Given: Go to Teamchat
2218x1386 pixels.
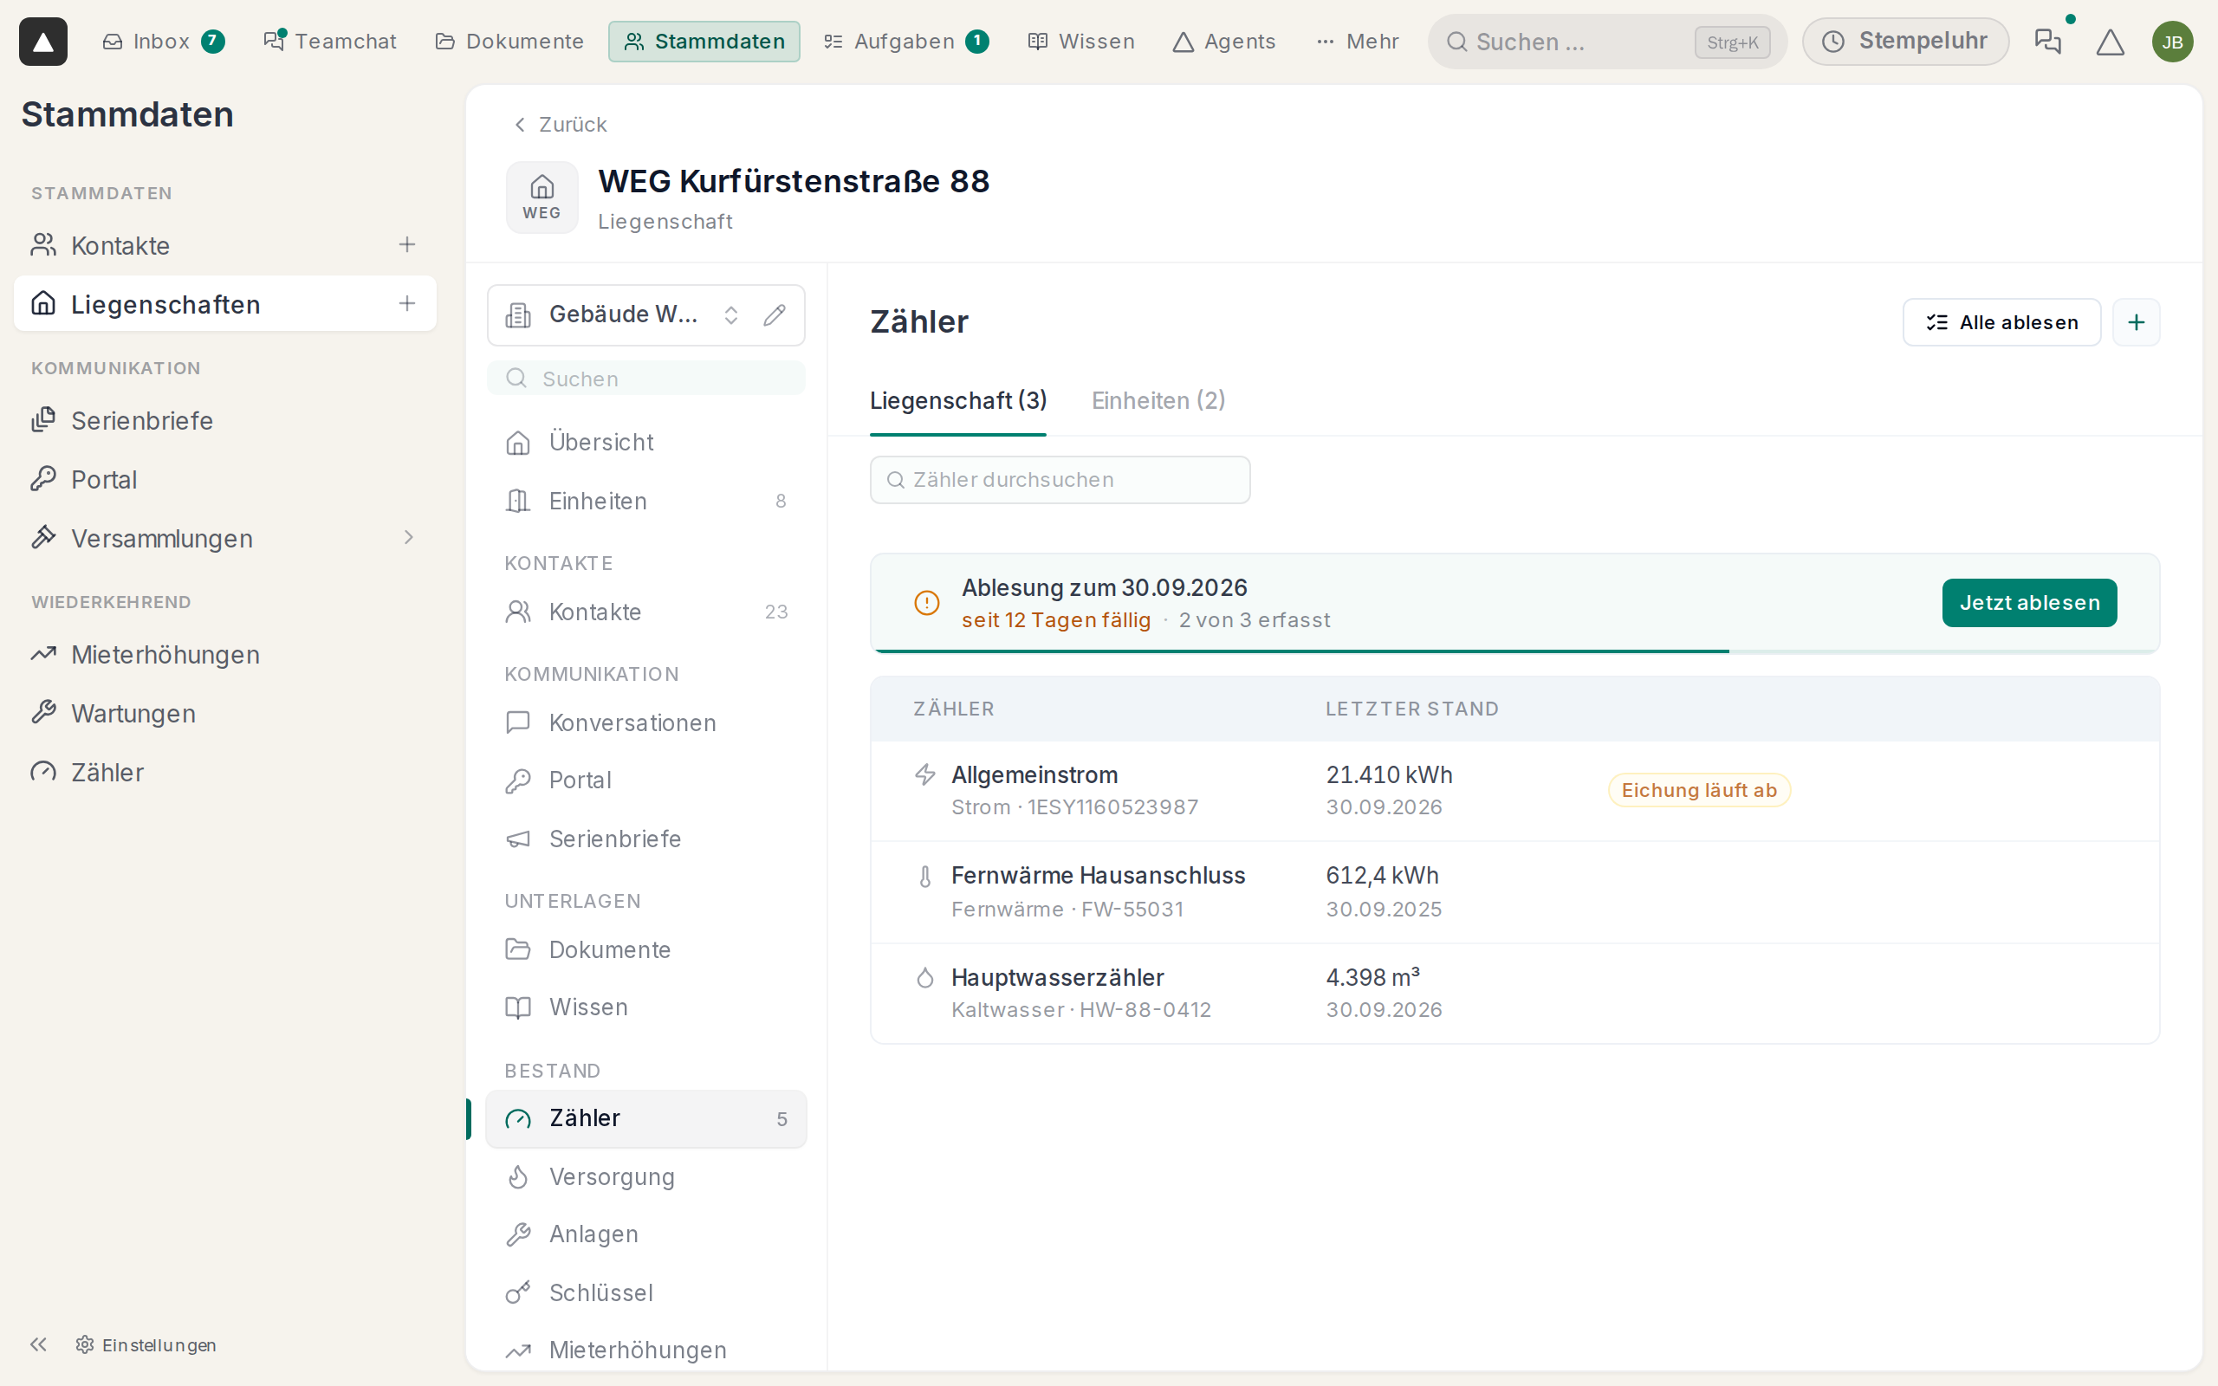Looking at the screenshot, I should (x=330, y=42).
